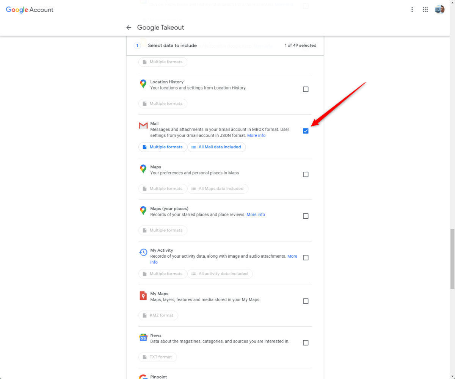The image size is (455, 379).
Task: Click the Location History pin icon
Action: pos(143,84)
